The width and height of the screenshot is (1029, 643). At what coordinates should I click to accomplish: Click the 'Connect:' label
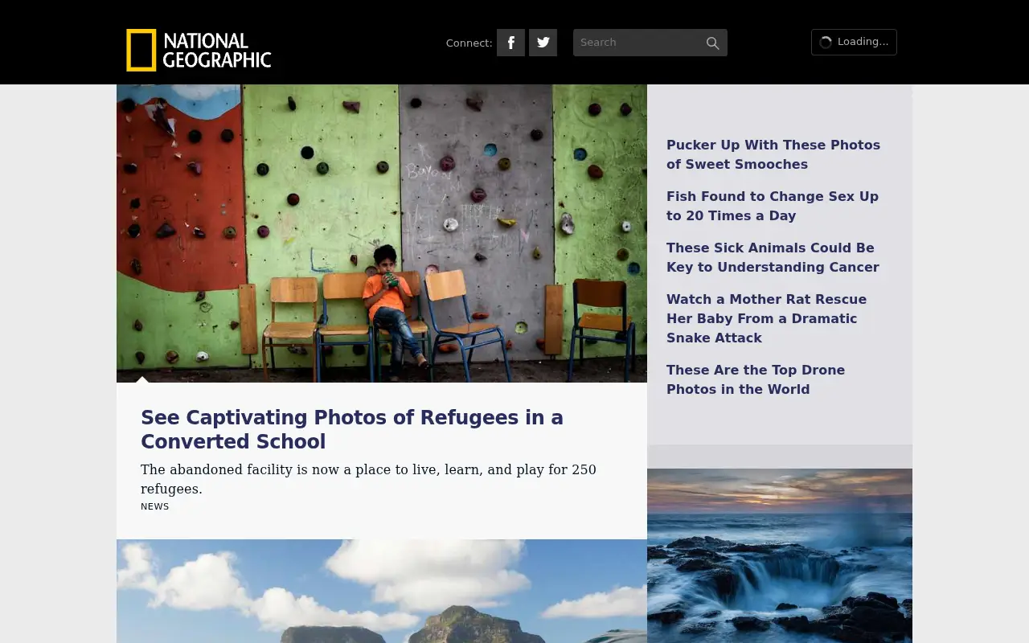click(x=469, y=43)
